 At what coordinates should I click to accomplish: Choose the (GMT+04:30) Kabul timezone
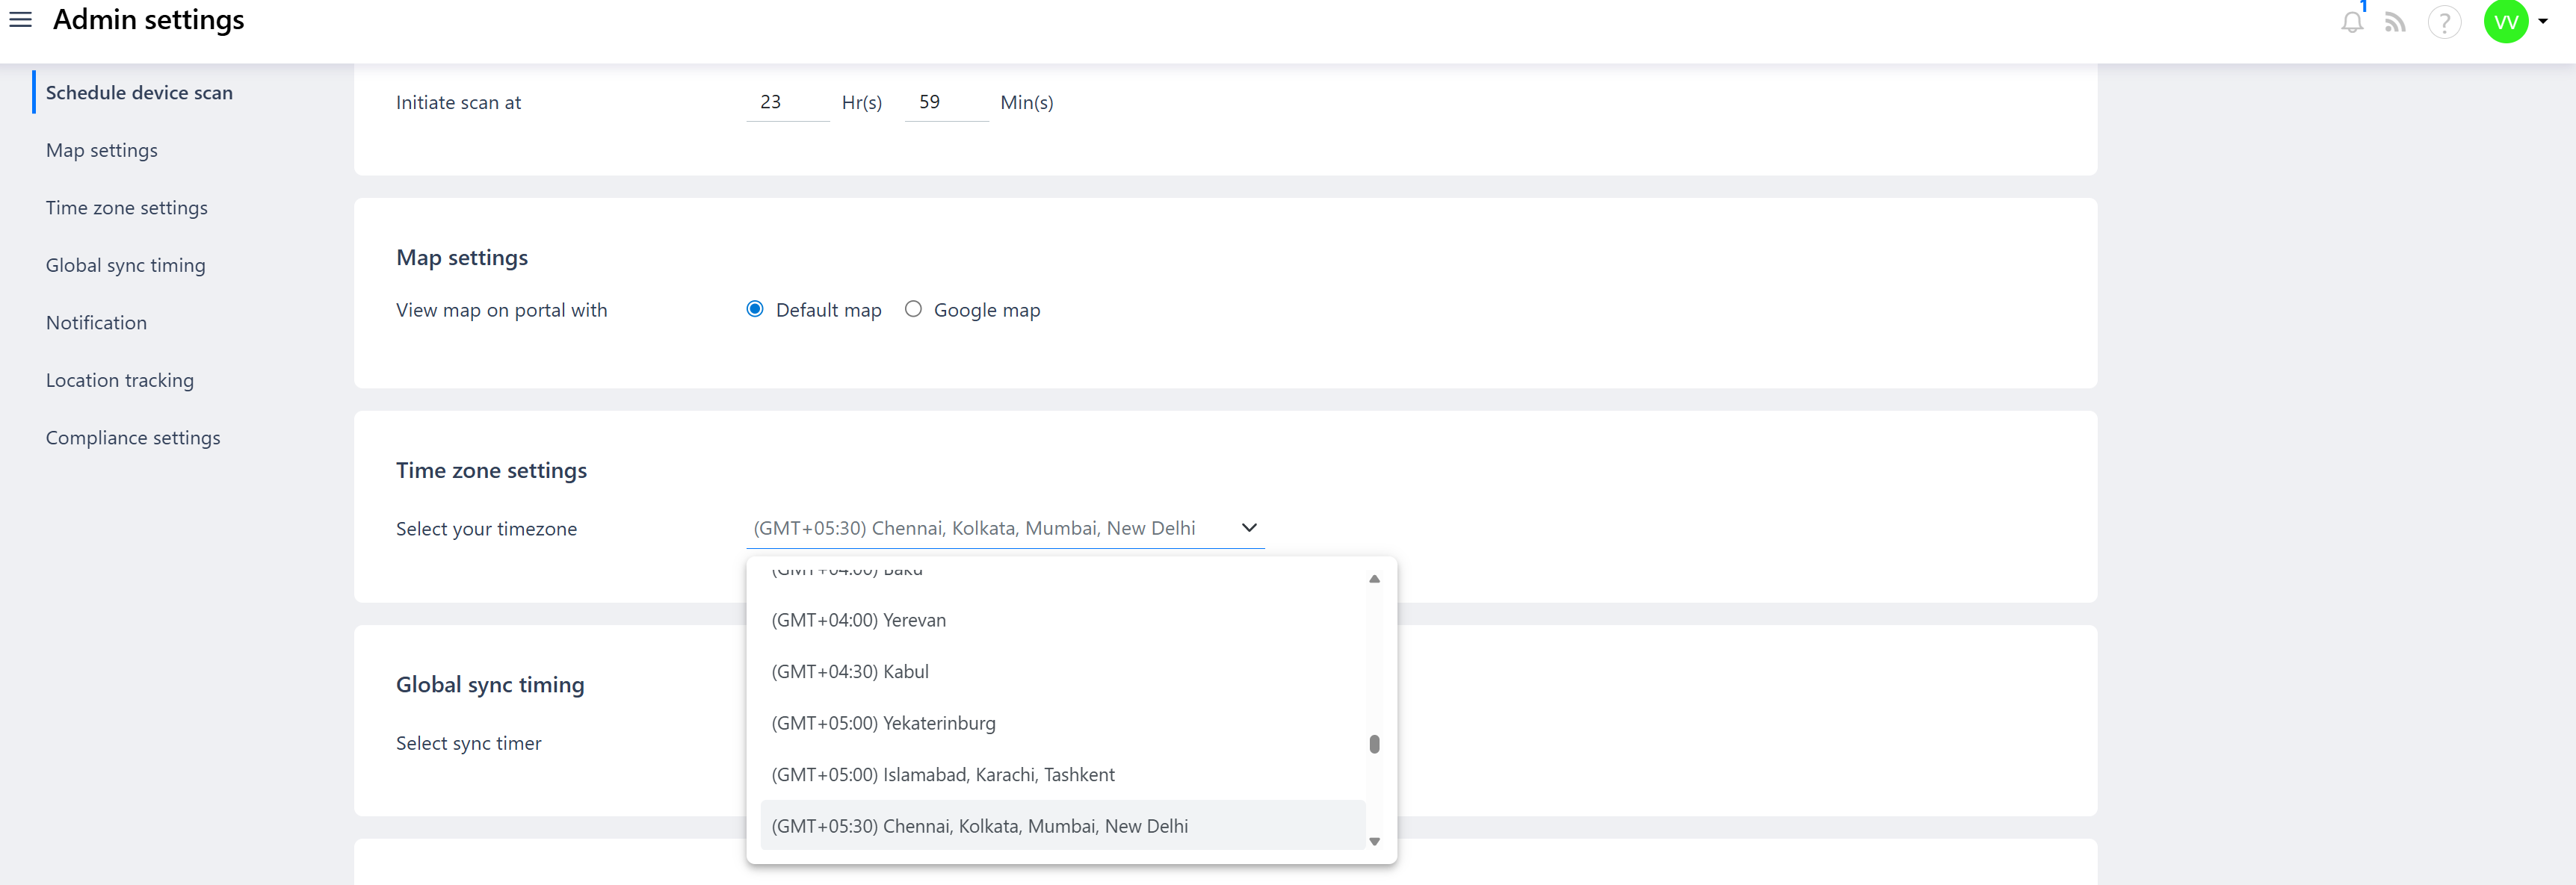tap(850, 671)
